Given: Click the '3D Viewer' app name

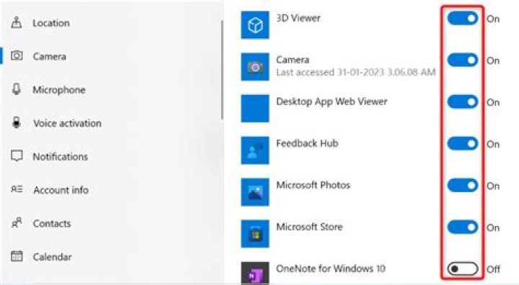Looking at the screenshot, I should (298, 18).
